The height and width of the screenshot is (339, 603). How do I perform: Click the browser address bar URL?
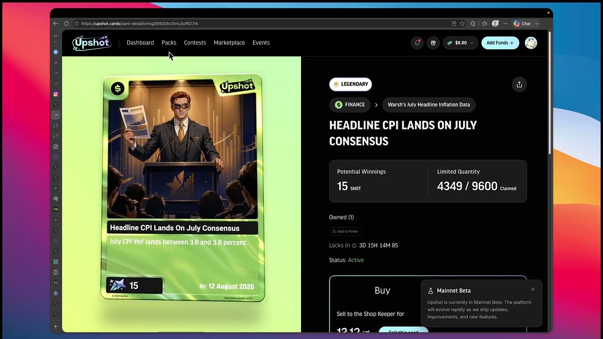139,24
